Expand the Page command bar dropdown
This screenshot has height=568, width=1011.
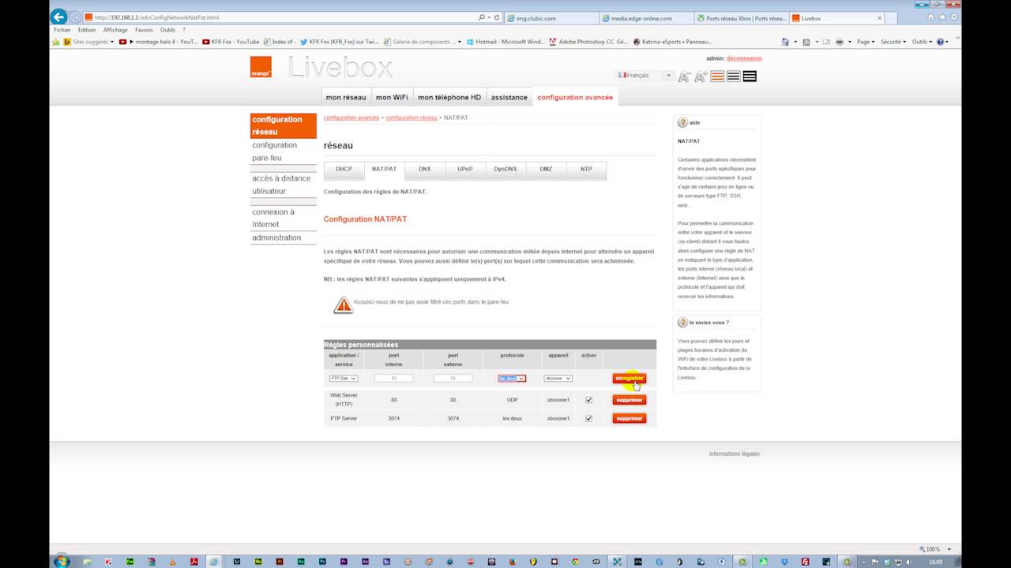click(x=866, y=42)
